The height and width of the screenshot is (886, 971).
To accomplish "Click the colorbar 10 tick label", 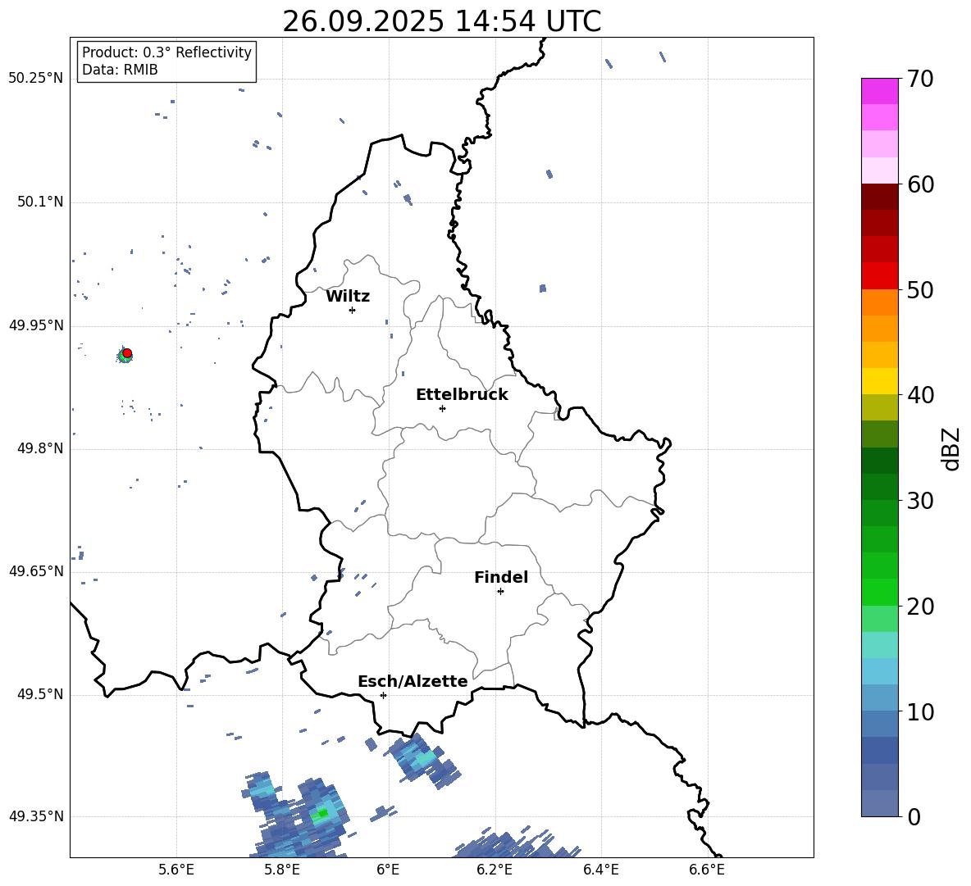I will [x=920, y=711].
